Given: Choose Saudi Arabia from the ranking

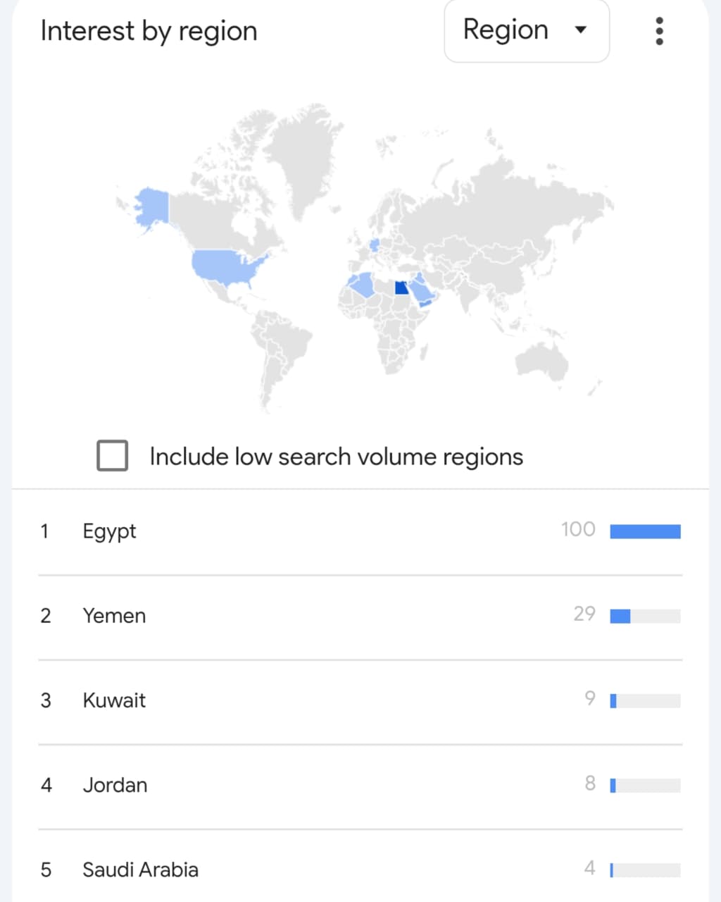Looking at the screenshot, I should 140,870.
